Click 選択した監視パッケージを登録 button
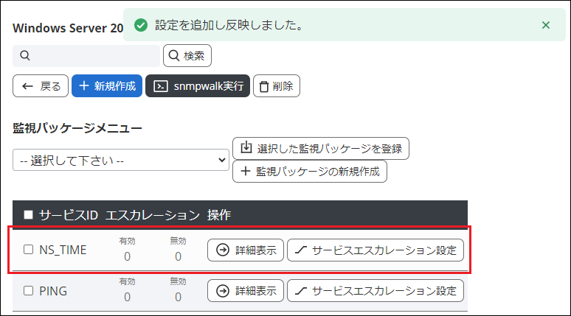The image size is (571, 316). [320, 148]
